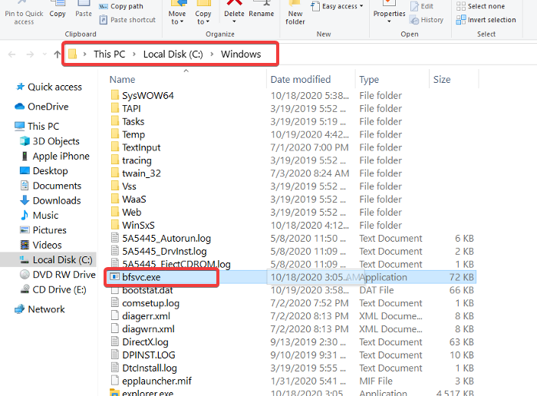The width and height of the screenshot is (537, 396).
Task: Select the DPINST.LOG file
Action: coord(143,355)
